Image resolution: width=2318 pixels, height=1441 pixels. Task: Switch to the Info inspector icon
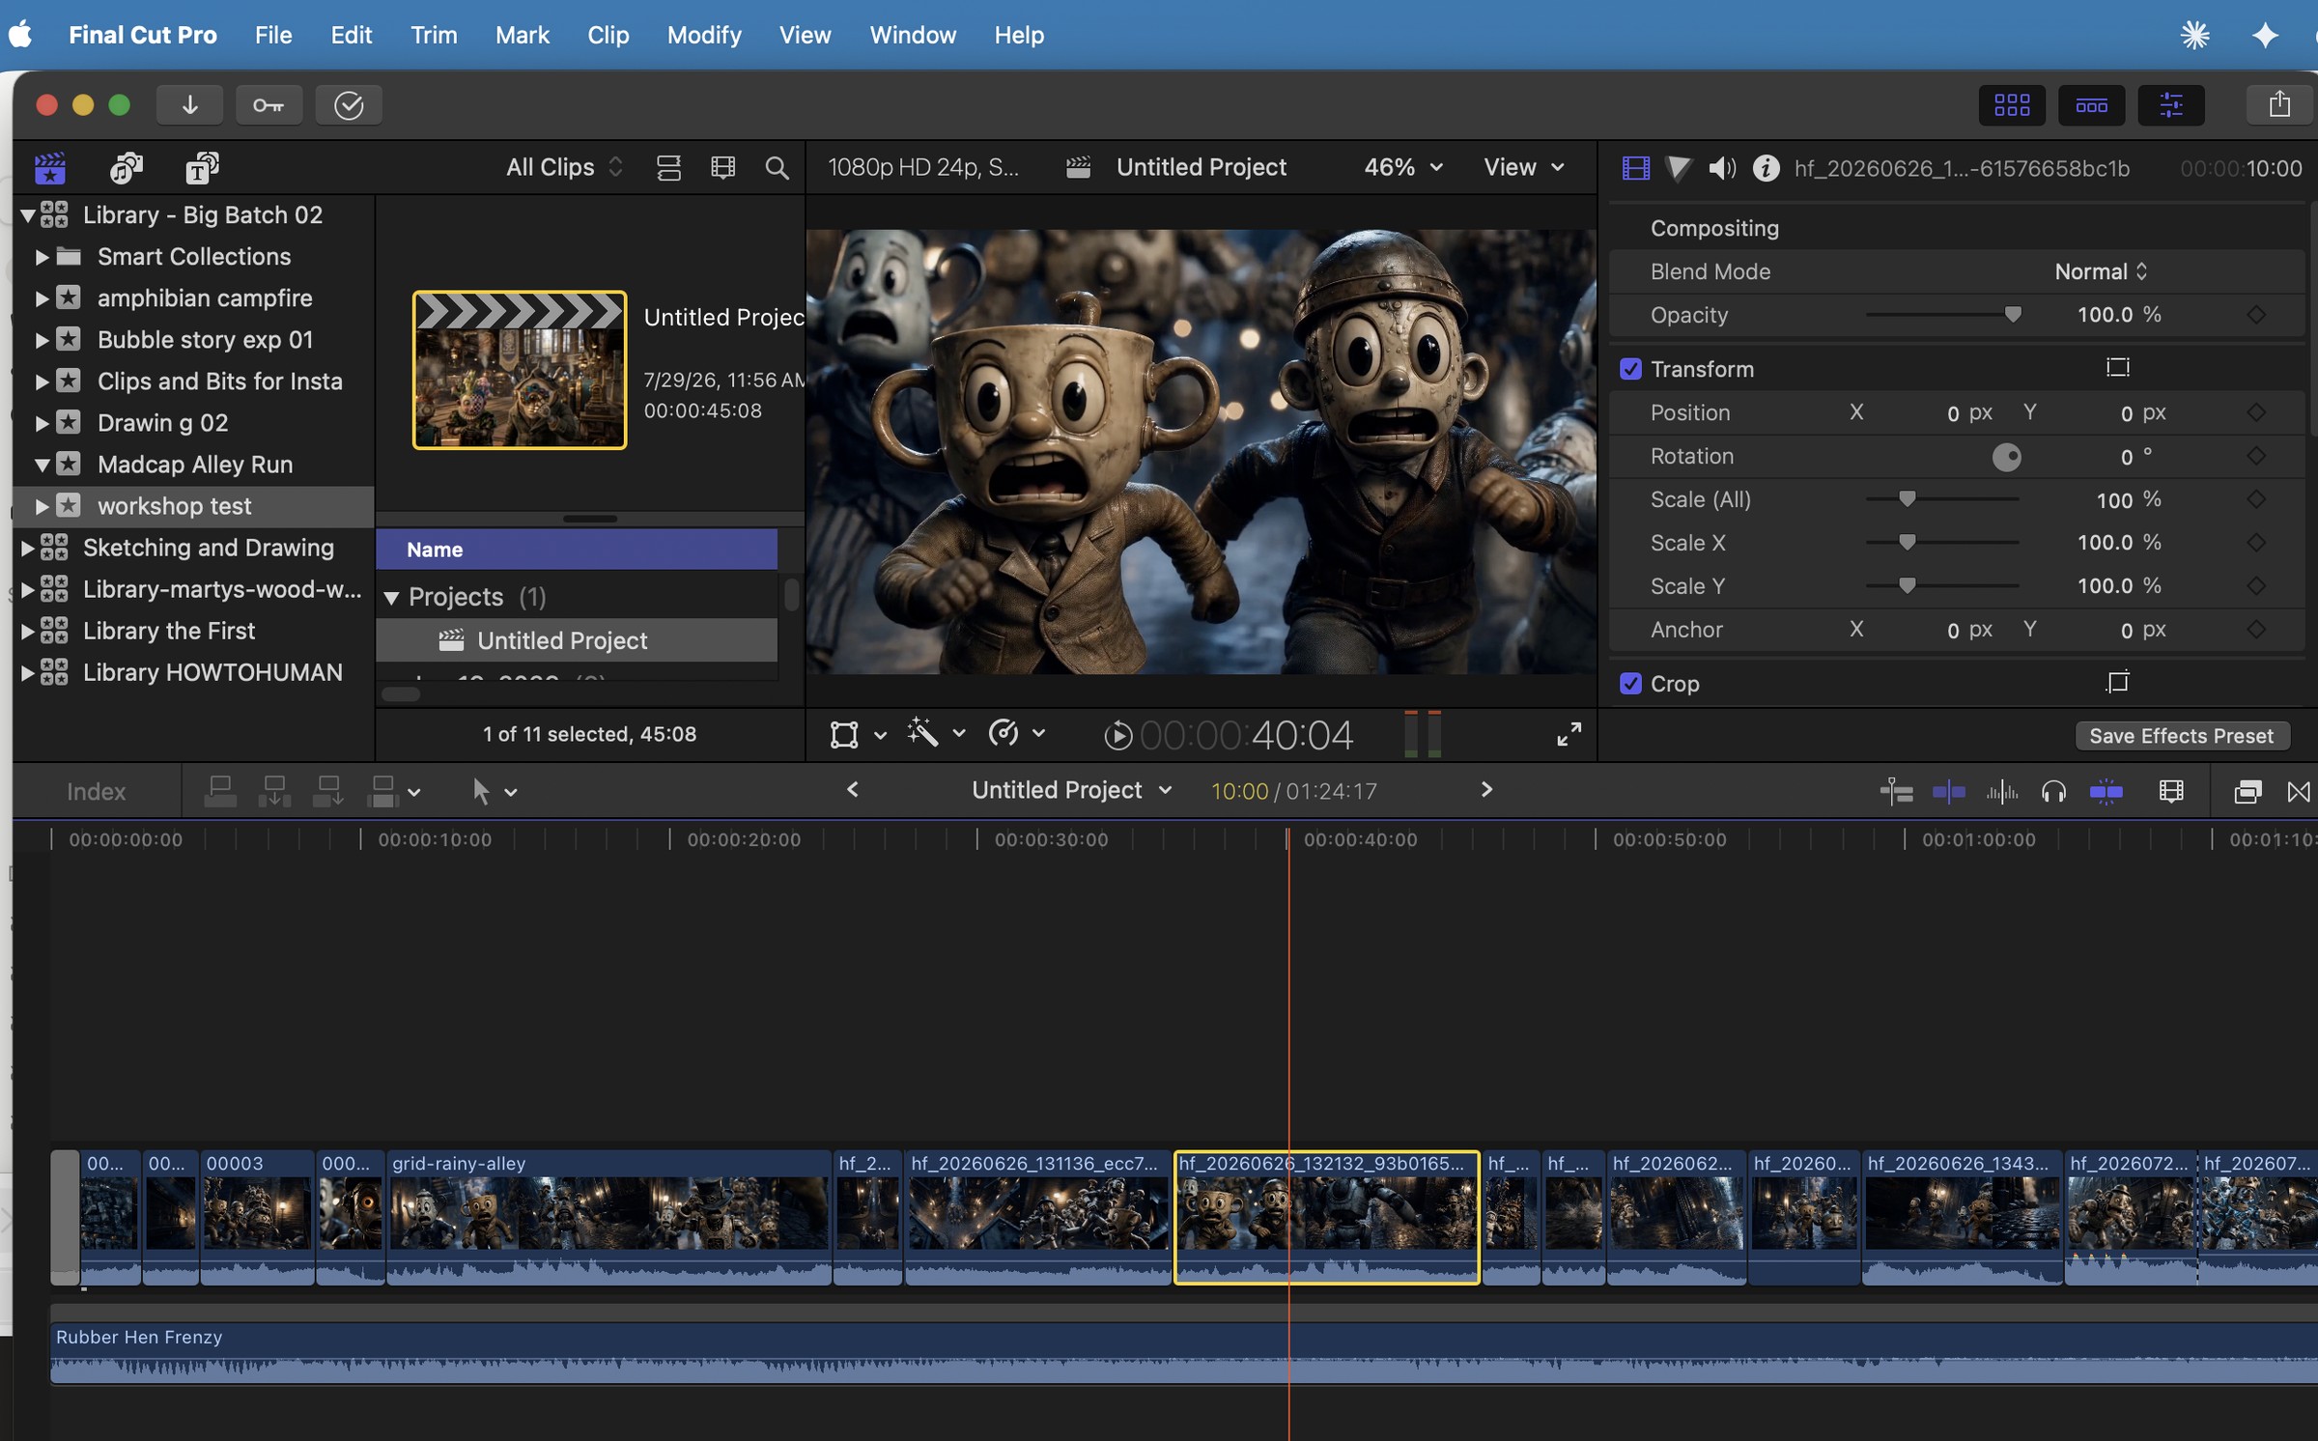coord(1766,168)
